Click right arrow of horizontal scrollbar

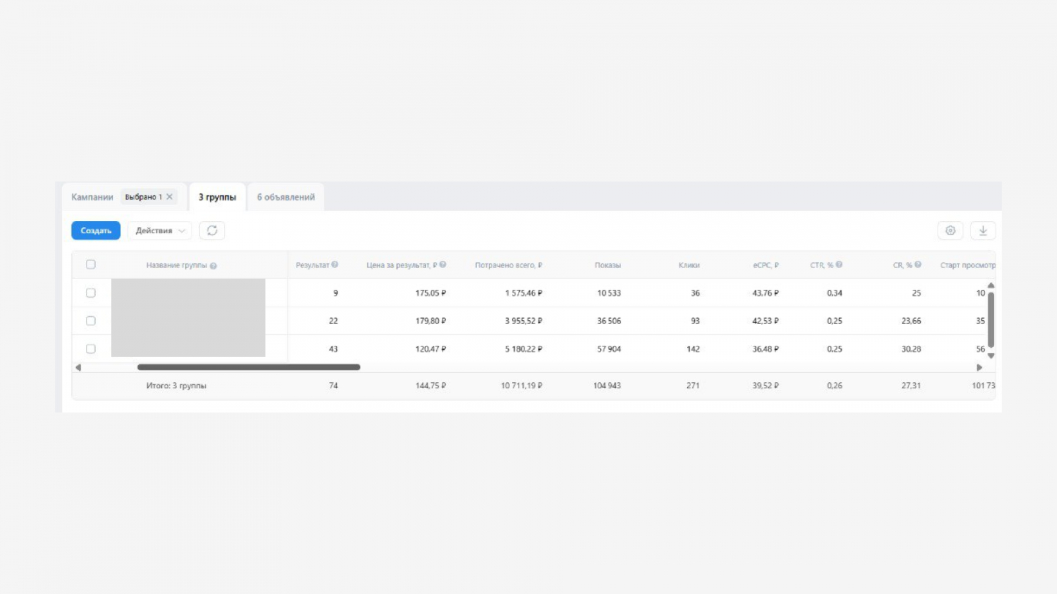tap(979, 367)
